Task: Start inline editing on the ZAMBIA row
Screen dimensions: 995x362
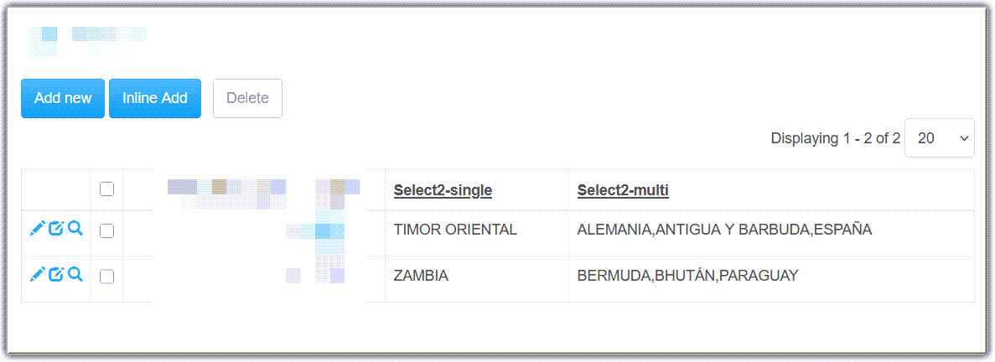Action: [x=56, y=274]
